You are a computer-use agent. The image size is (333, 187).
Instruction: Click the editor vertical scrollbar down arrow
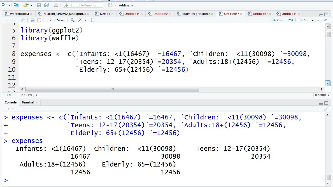click(x=328, y=83)
